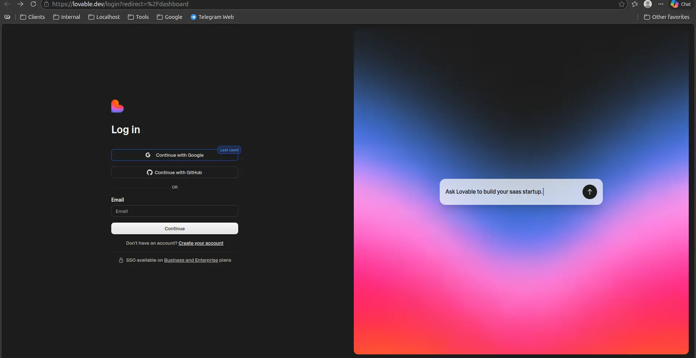Continue with GitHub sign-in

click(175, 172)
